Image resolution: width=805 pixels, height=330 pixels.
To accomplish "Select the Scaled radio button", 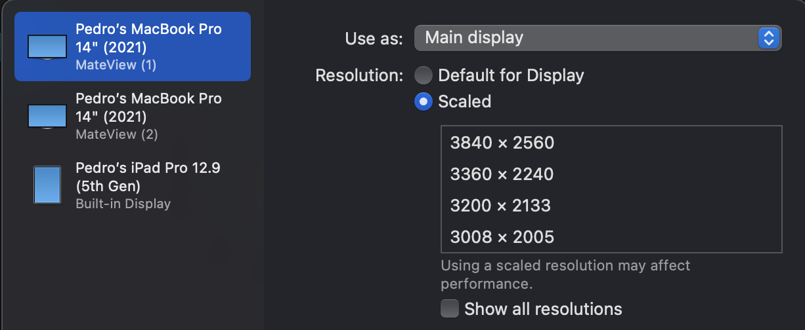I will 424,101.
